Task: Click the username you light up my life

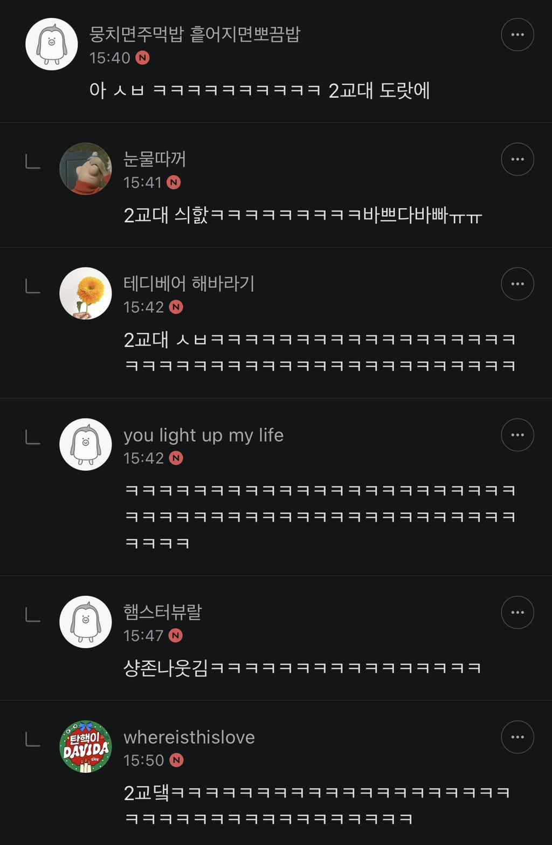Action: (203, 435)
